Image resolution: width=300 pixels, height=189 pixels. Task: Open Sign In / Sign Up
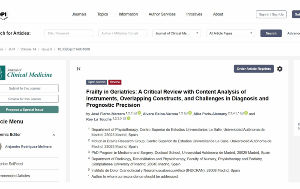(271, 14)
